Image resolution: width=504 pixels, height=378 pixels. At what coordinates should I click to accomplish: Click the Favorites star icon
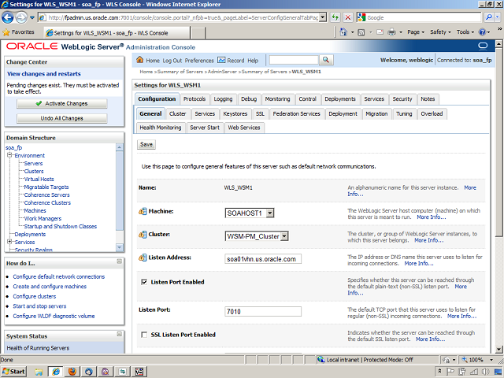[x=7, y=32]
